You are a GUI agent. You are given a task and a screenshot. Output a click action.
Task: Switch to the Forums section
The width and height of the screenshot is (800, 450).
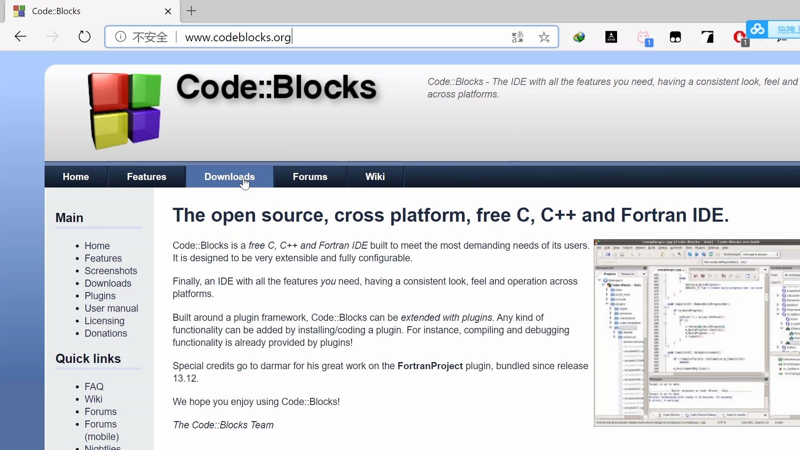point(310,177)
